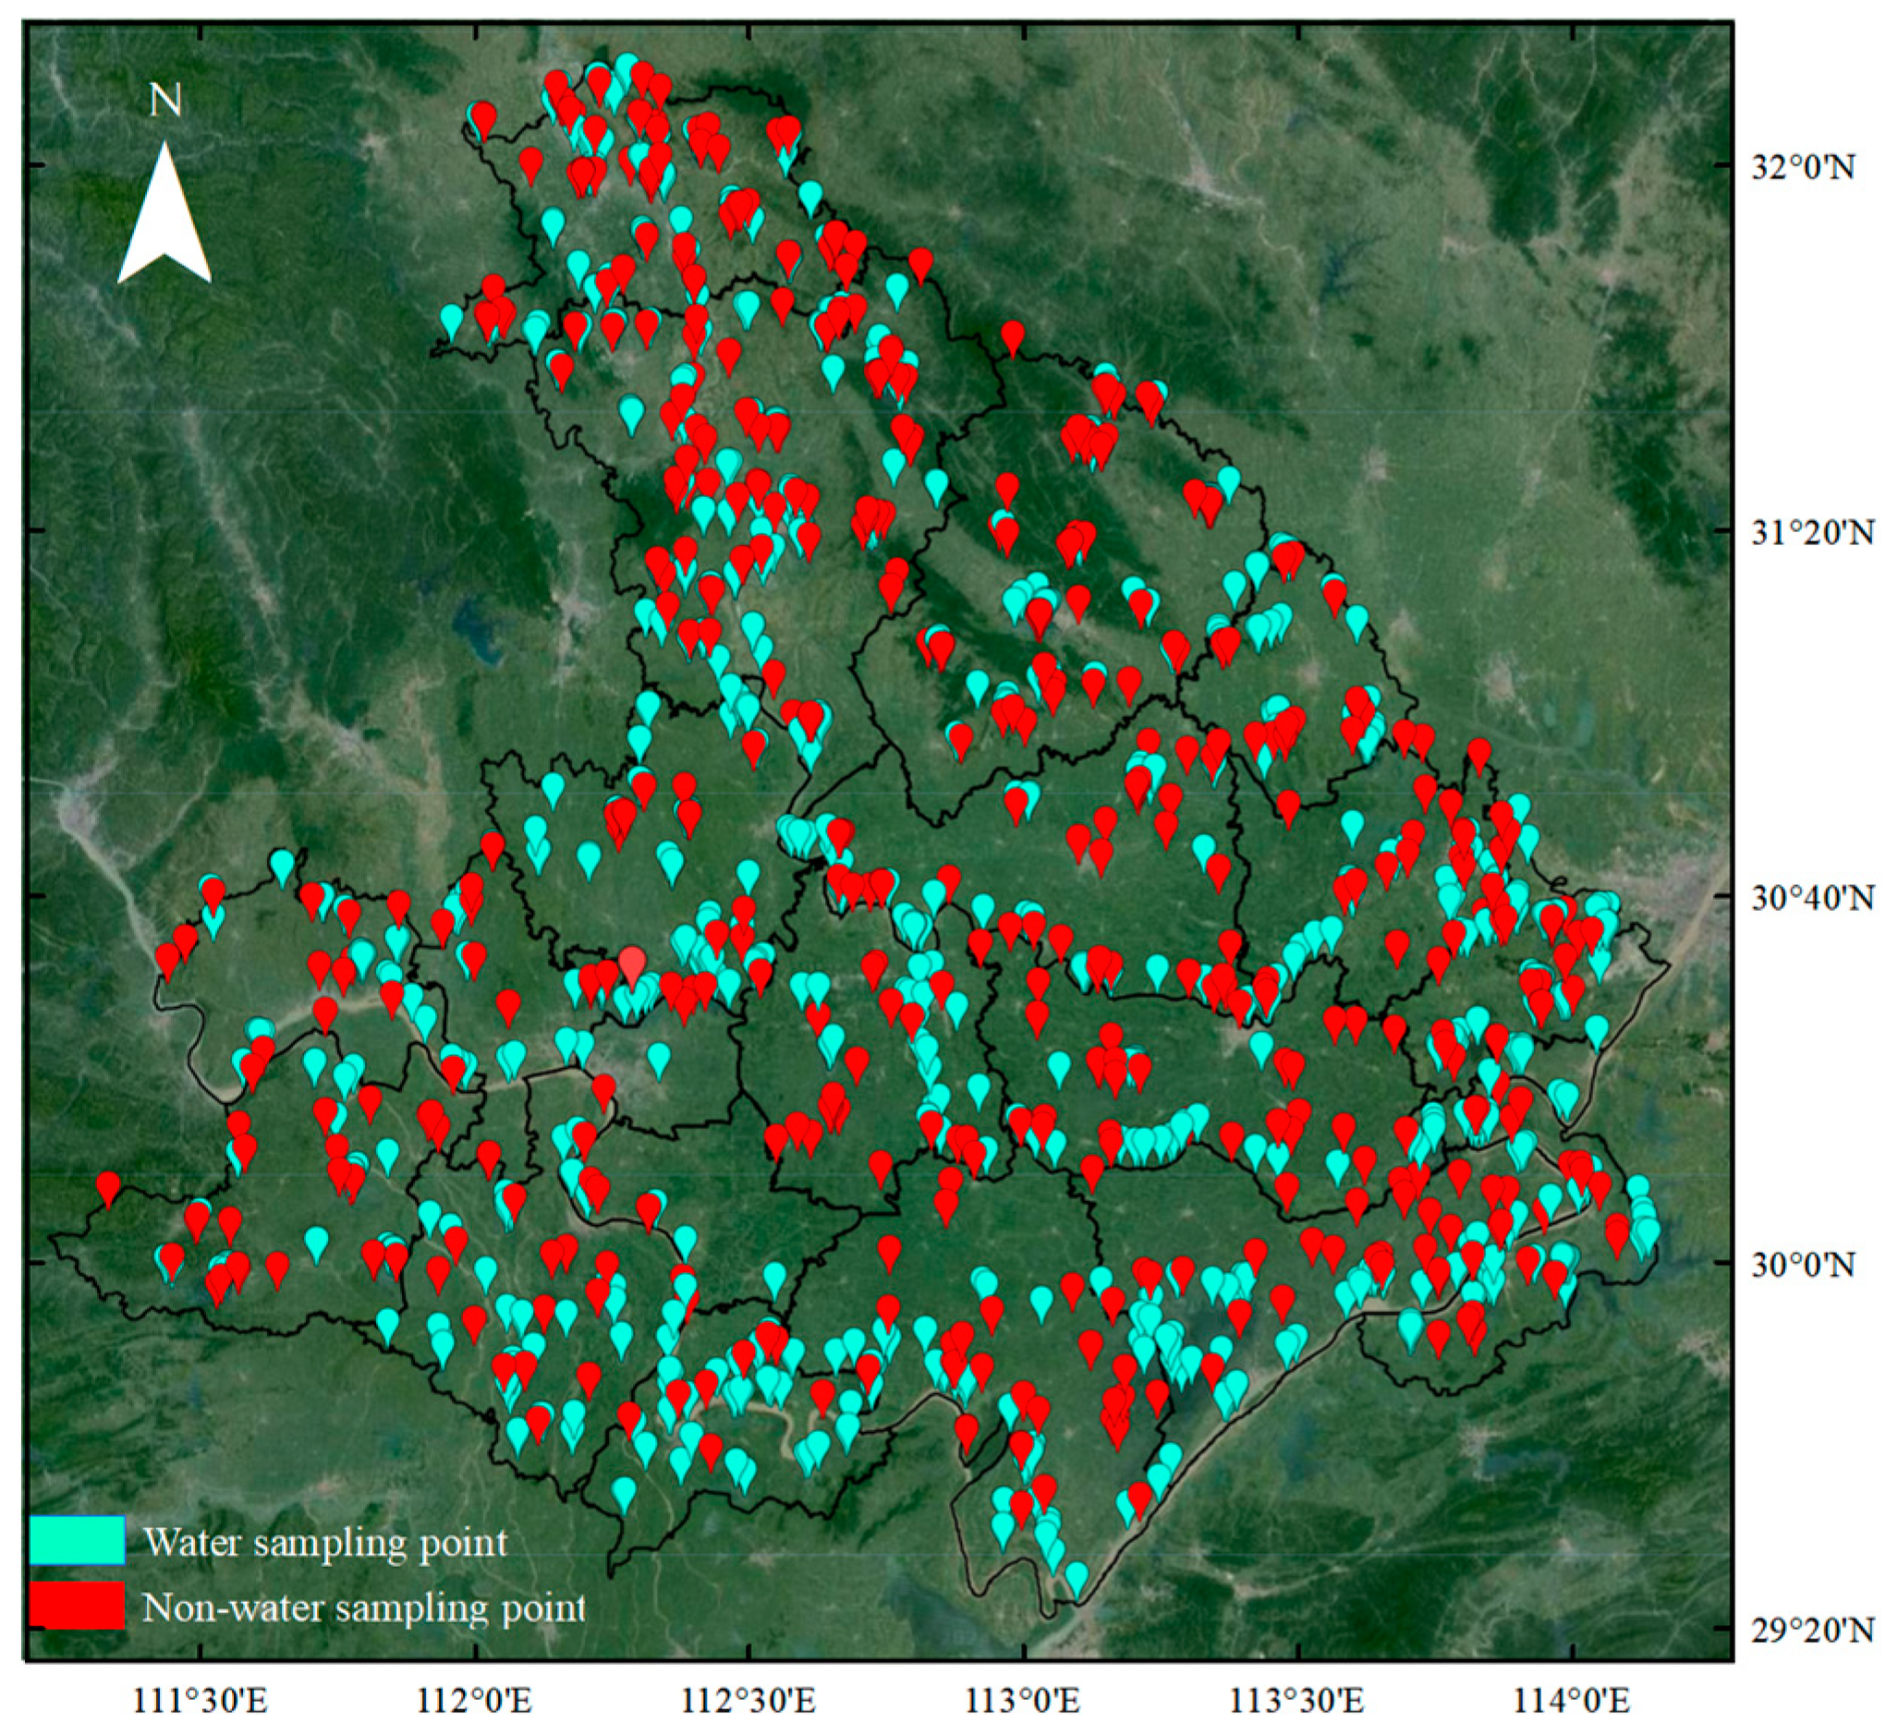Viewport: 1898px width, 1735px height.
Task: Select the 'Non-water sampling point' legend text
Action: pos(363,1607)
